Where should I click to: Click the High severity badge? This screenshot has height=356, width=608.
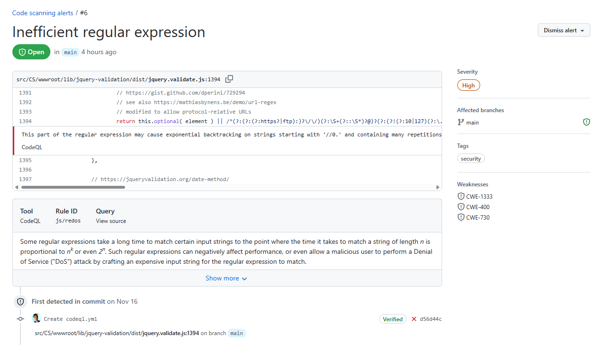468,85
